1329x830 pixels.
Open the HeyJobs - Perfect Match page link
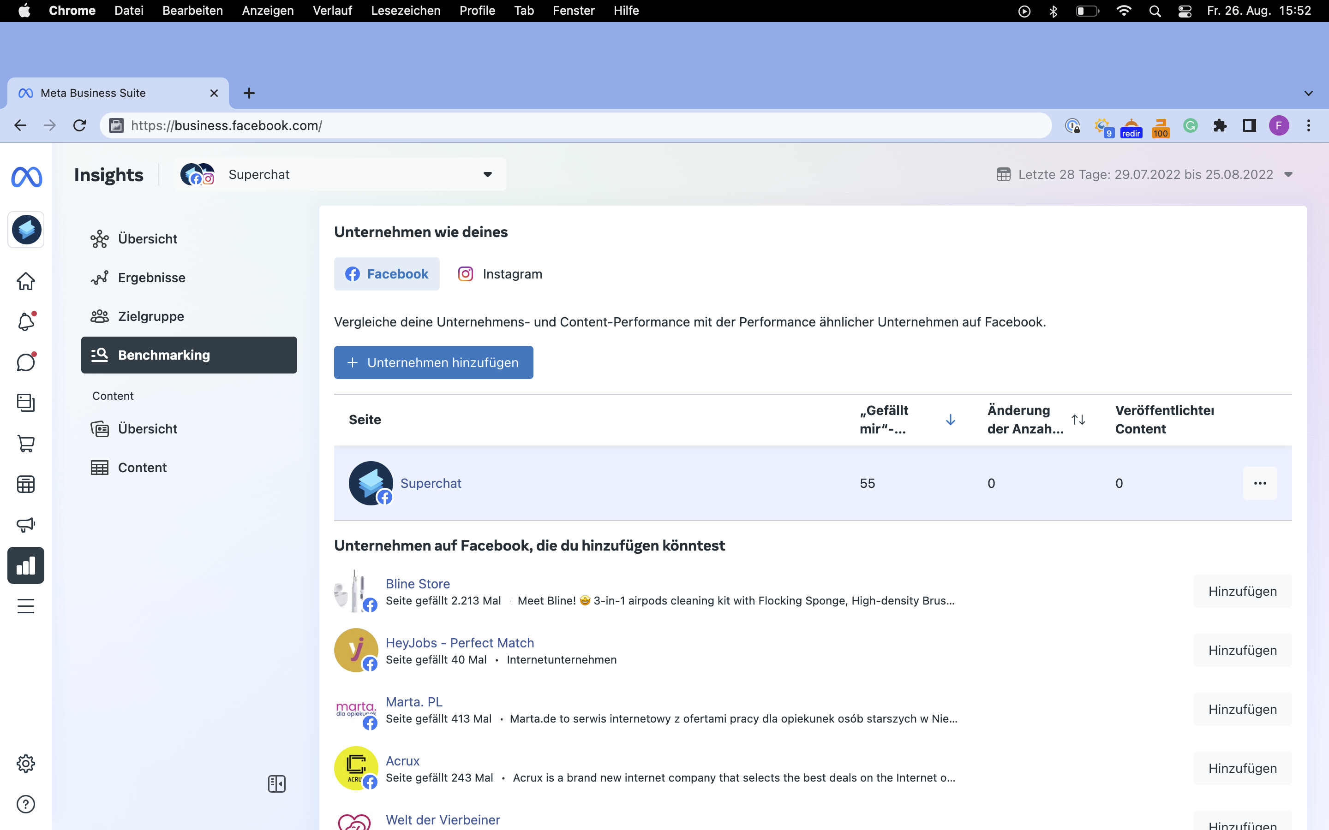click(x=459, y=642)
